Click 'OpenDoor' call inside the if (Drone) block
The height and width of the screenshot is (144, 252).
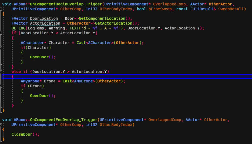pyautogui.click(x=39, y=96)
